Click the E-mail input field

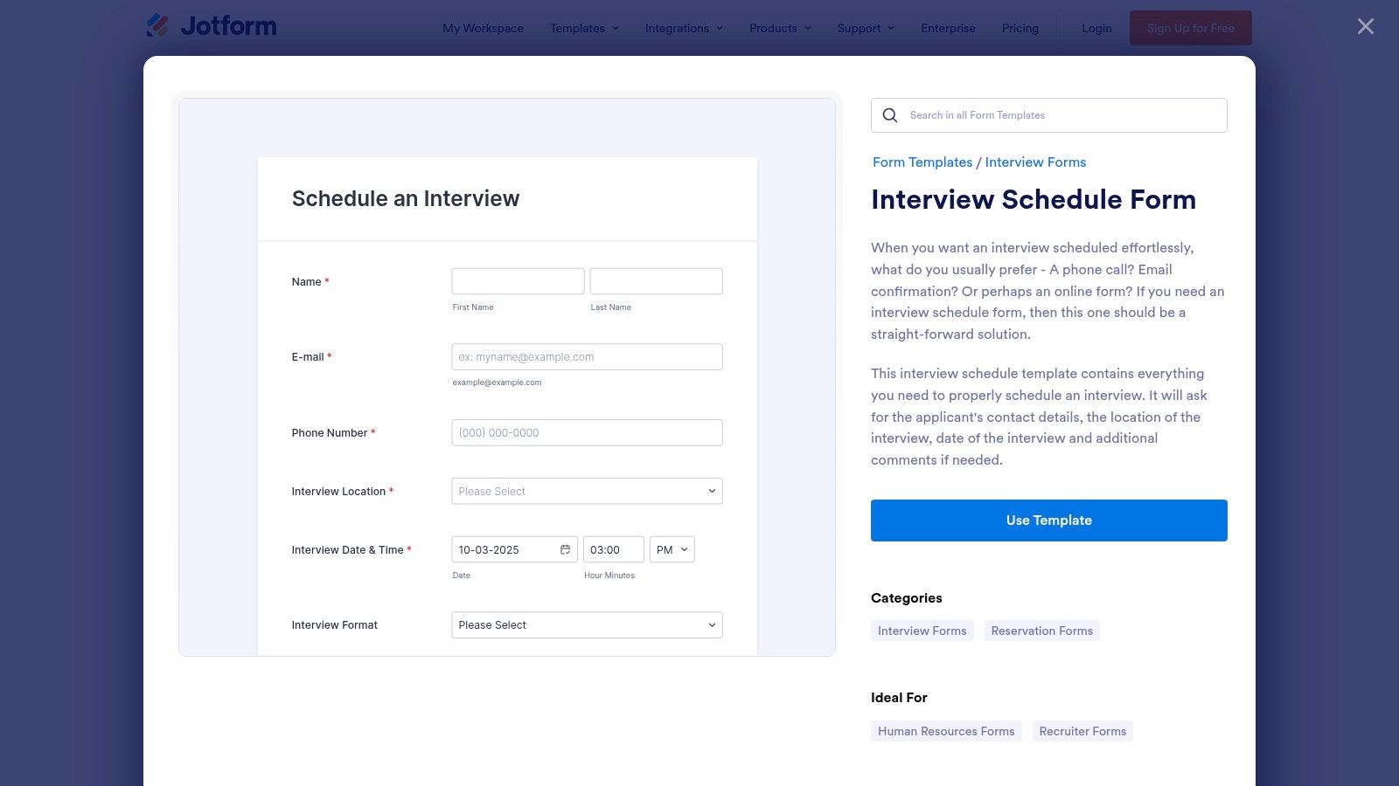click(587, 357)
